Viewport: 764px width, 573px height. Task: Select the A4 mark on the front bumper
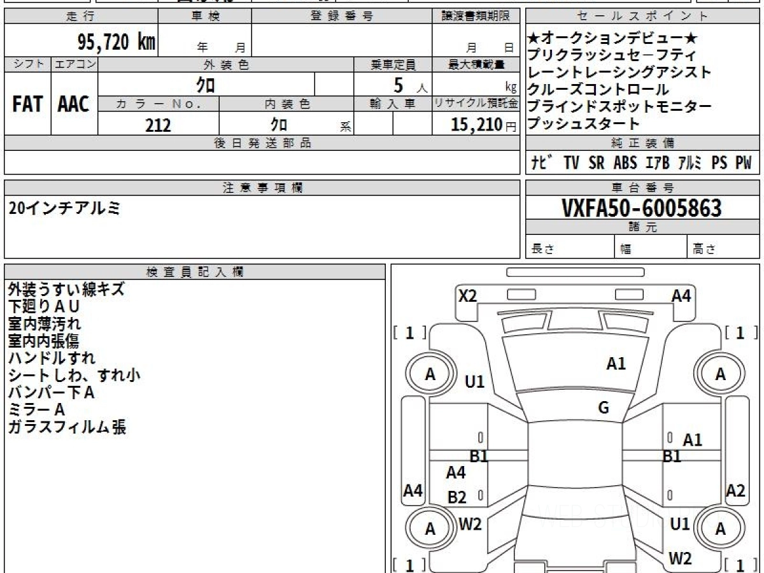coord(681,296)
